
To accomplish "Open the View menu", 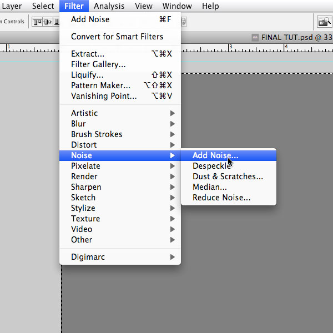I will [144, 6].
